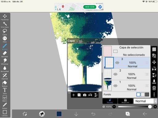Select the Lazo lasso tool
The height and width of the screenshot is (118, 158).
5,32
